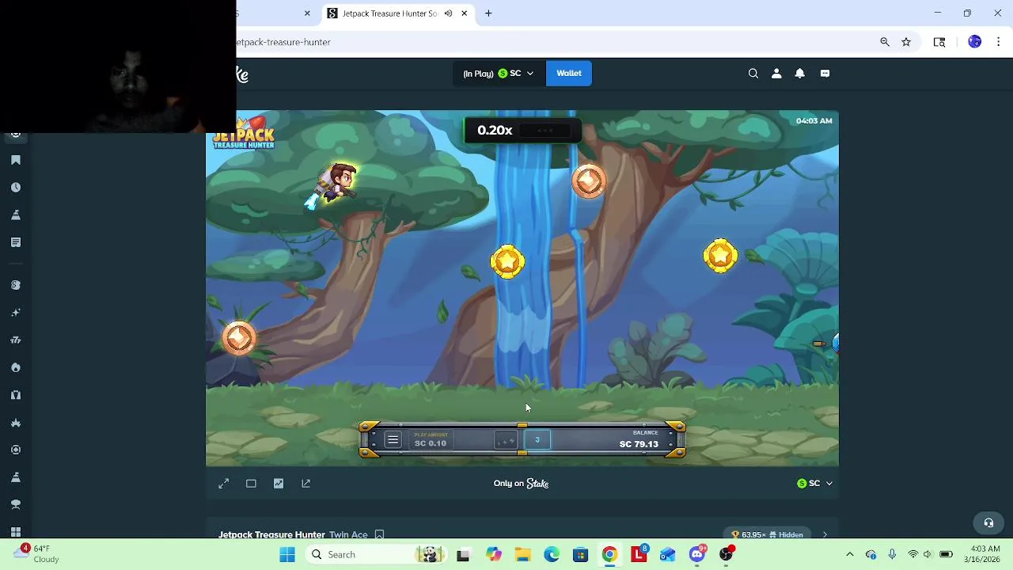Click the document list icon in sidebar
Viewport: 1013px width, 570px height.
click(x=16, y=242)
